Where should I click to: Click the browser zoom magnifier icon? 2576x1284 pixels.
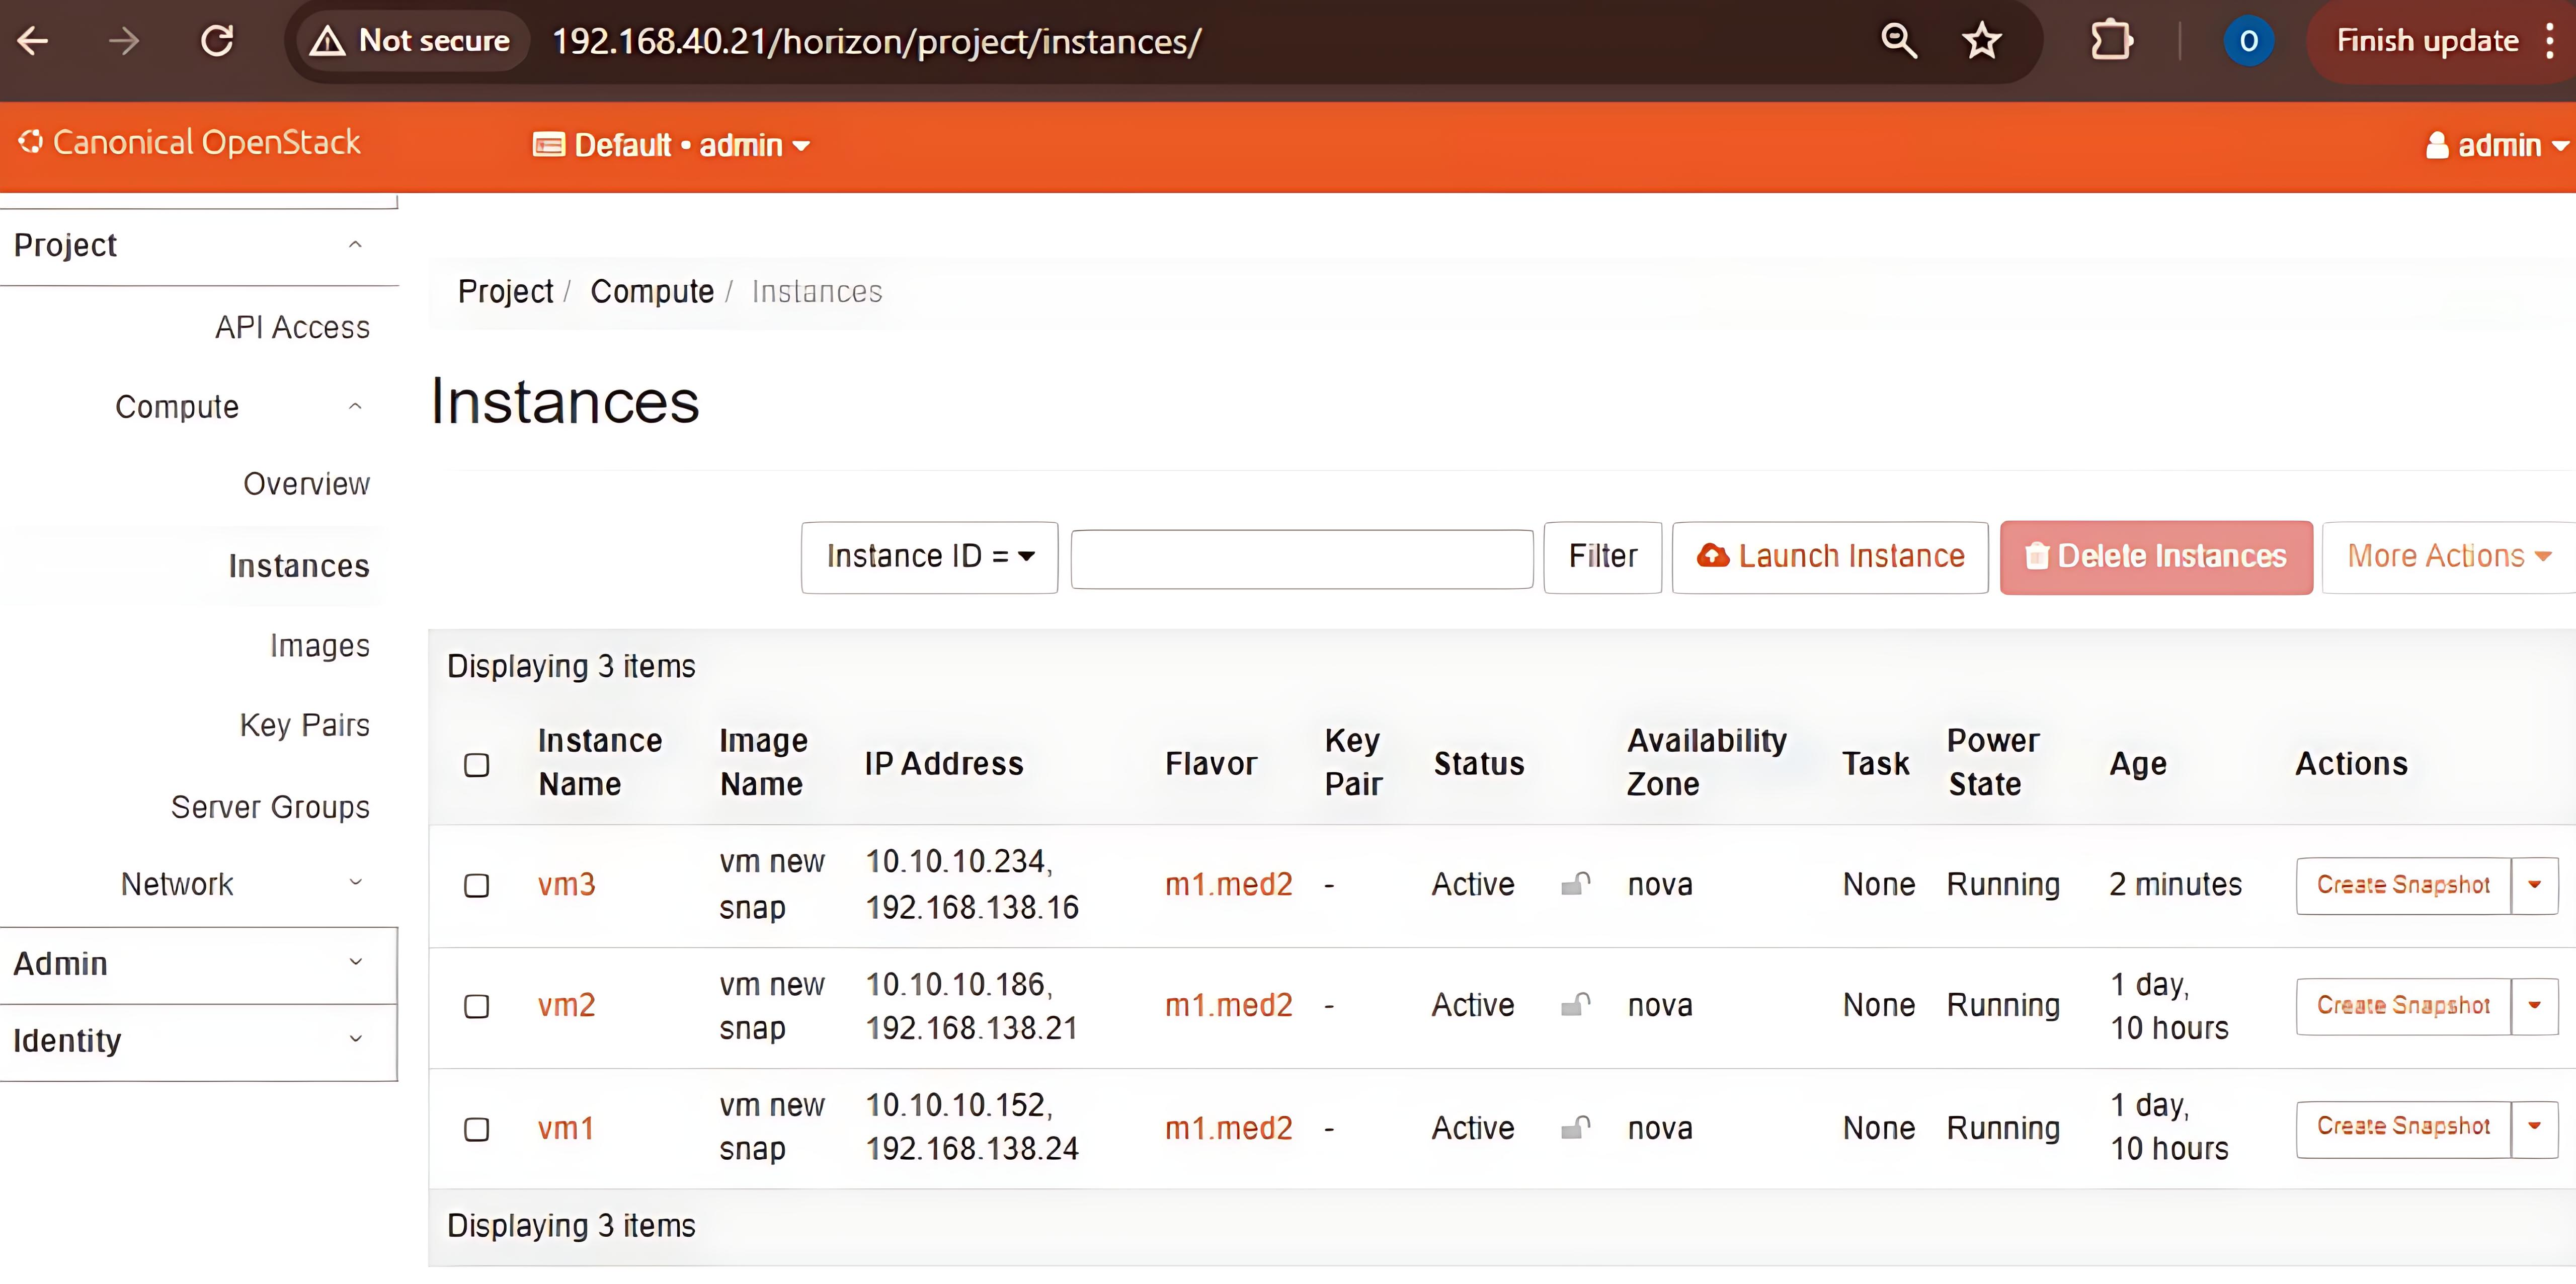(1898, 41)
